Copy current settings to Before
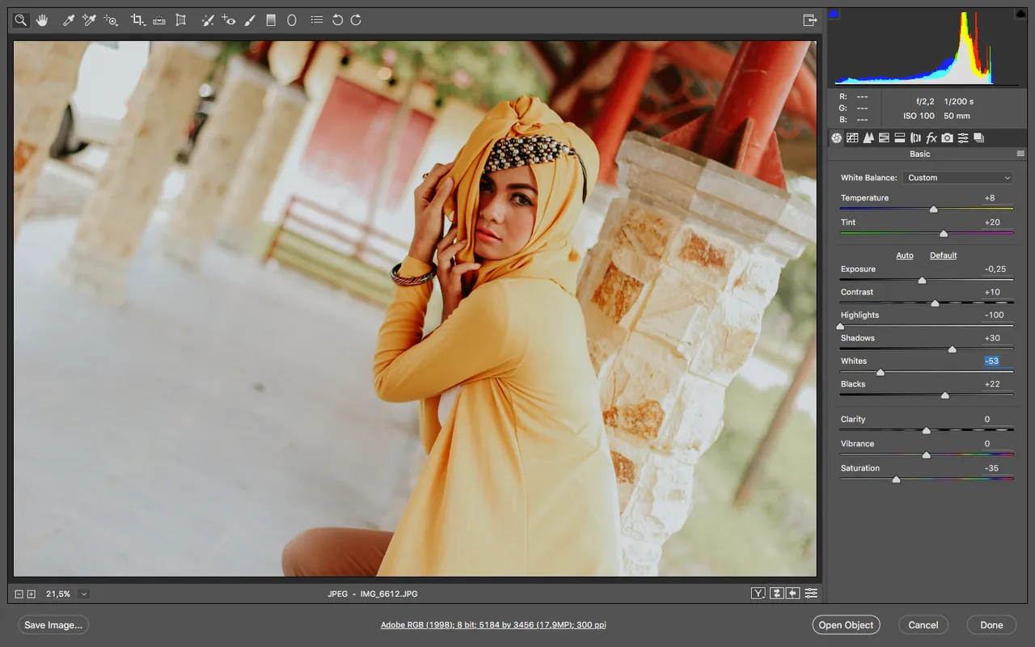The width and height of the screenshot is (1035, 647). click(x=793, y=594)
